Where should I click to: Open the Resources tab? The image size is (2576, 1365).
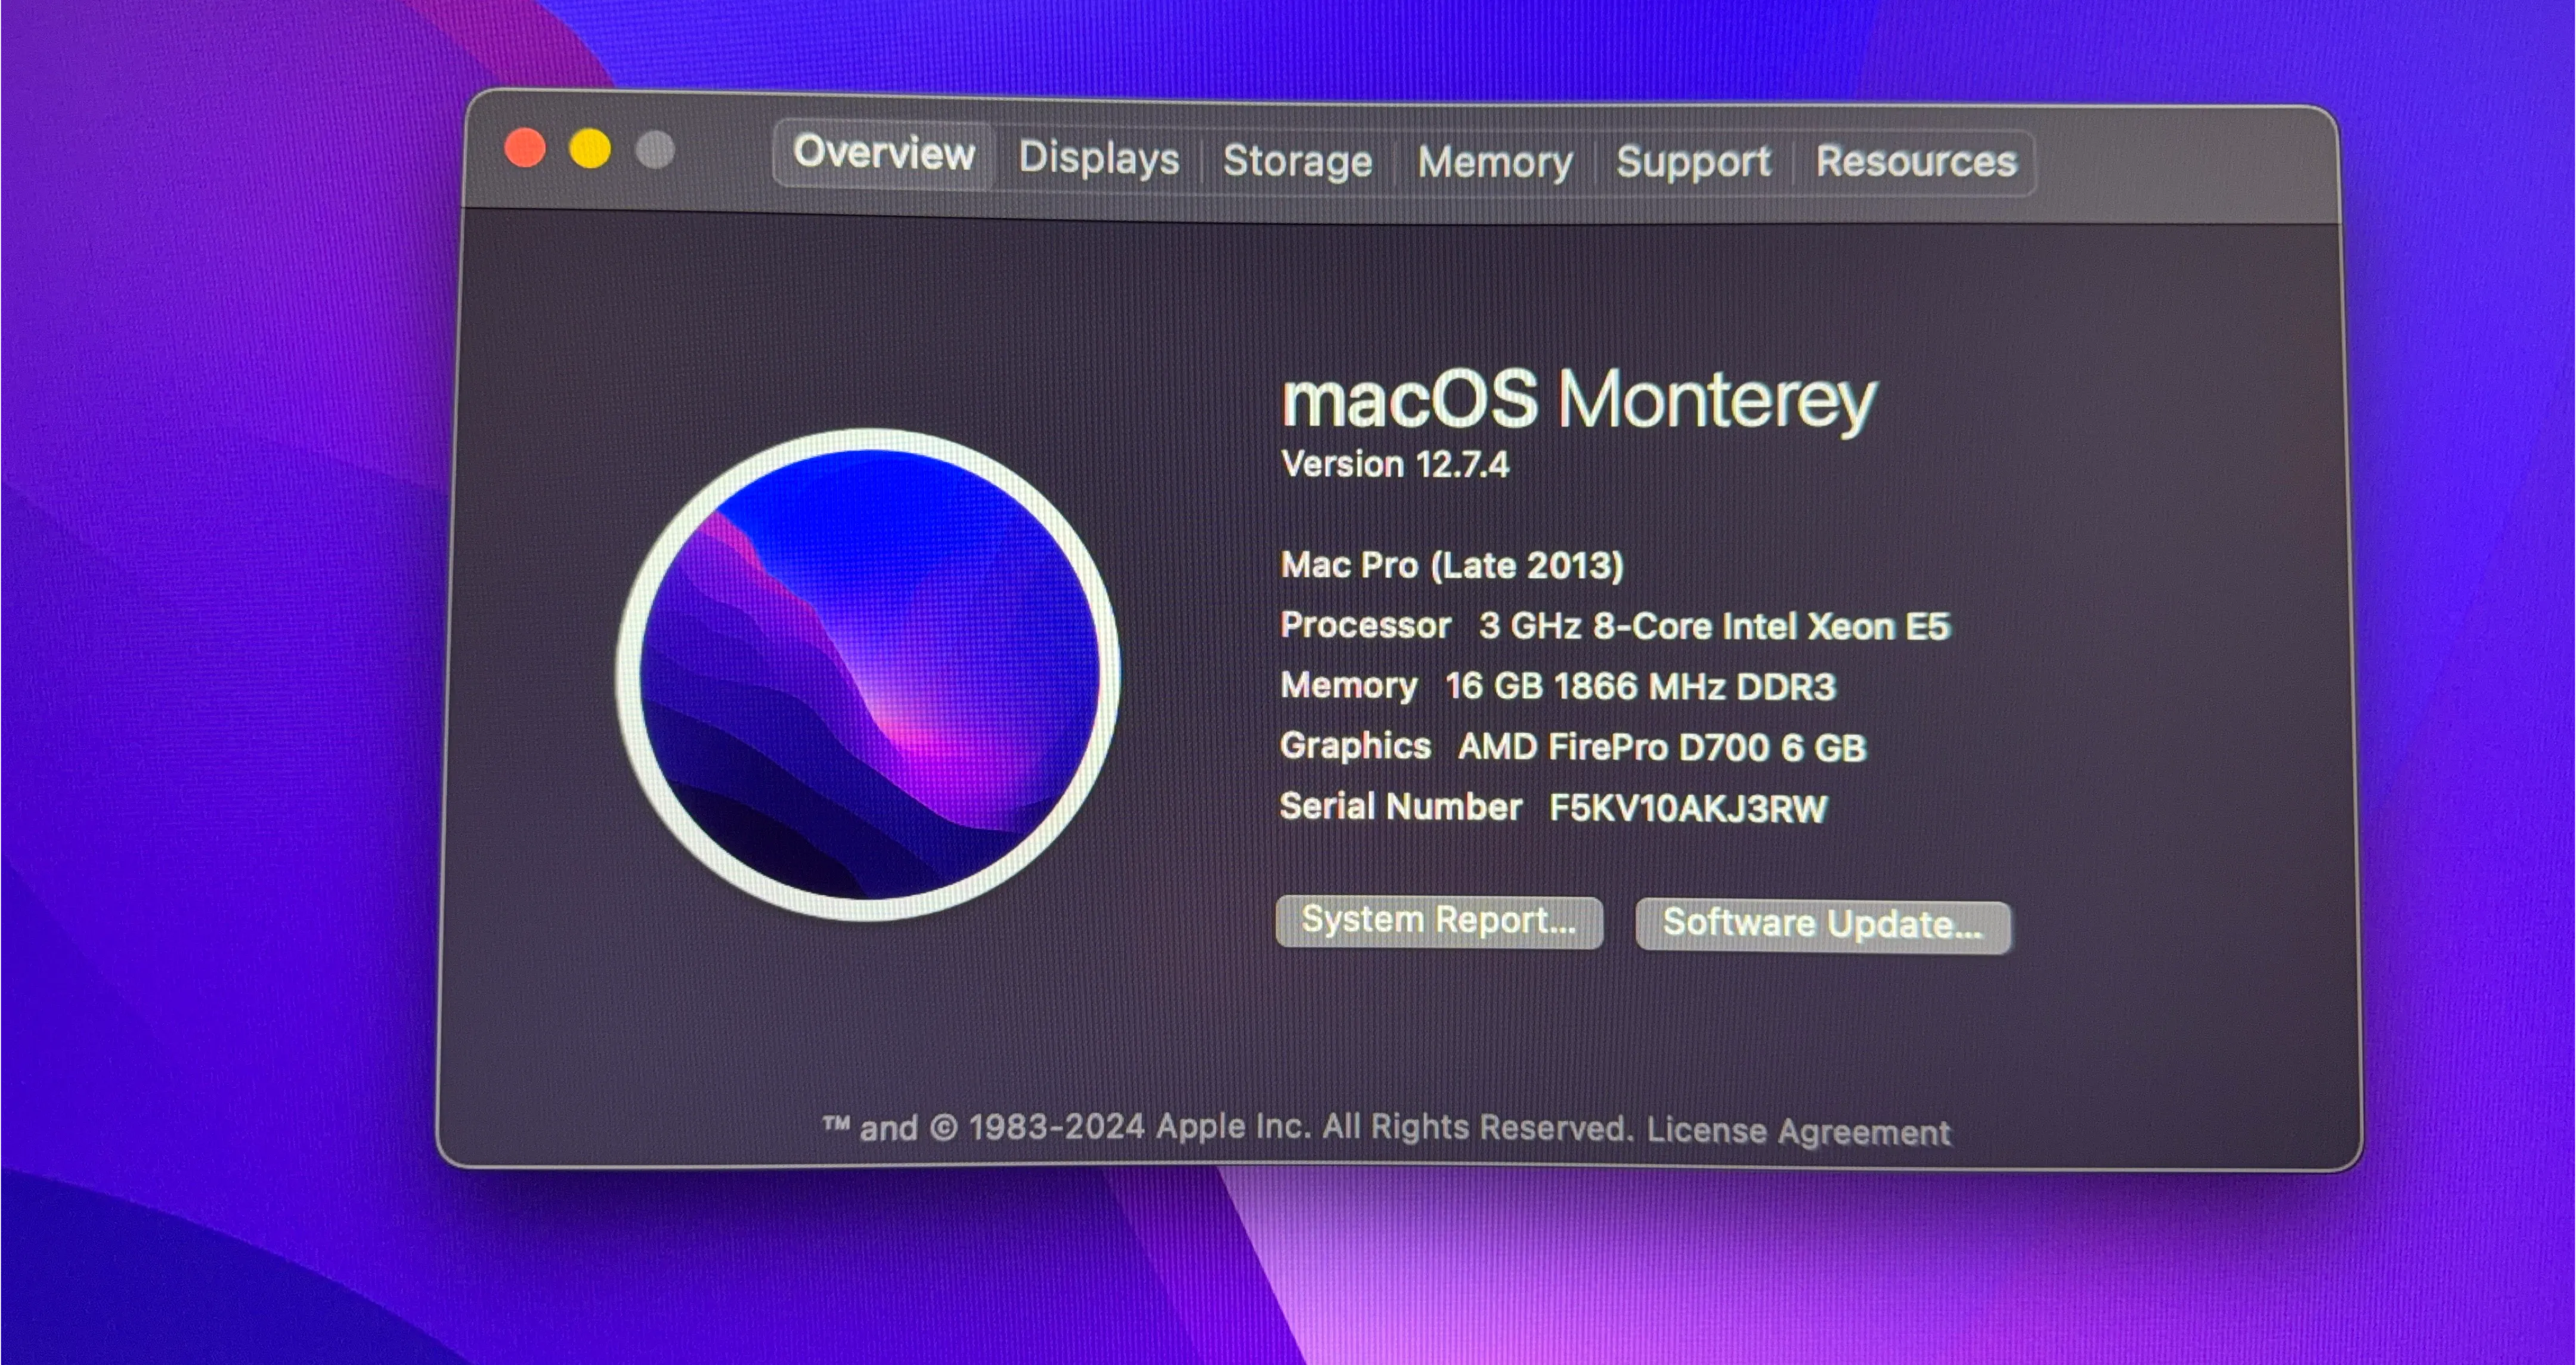[x=1916, y=161]
